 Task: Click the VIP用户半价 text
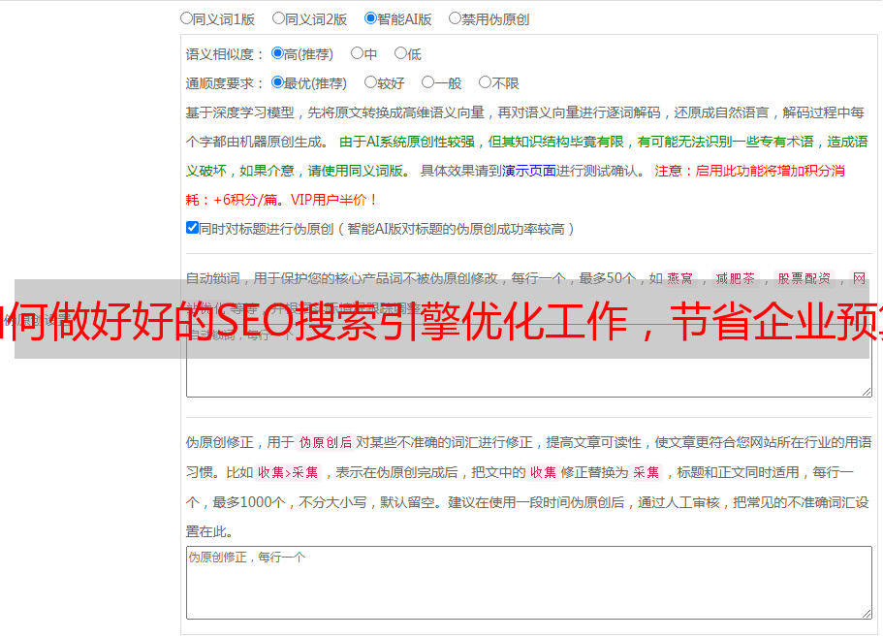(x=334, y=200)
